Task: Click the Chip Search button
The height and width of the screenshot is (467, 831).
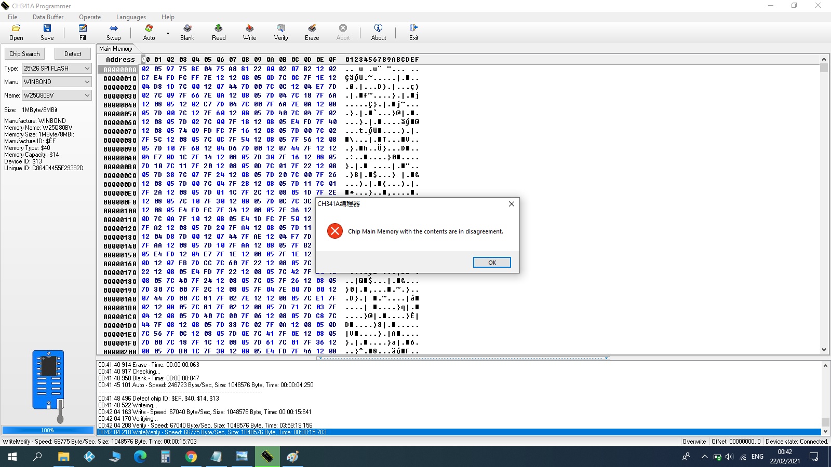Action: tap(24, 54)
